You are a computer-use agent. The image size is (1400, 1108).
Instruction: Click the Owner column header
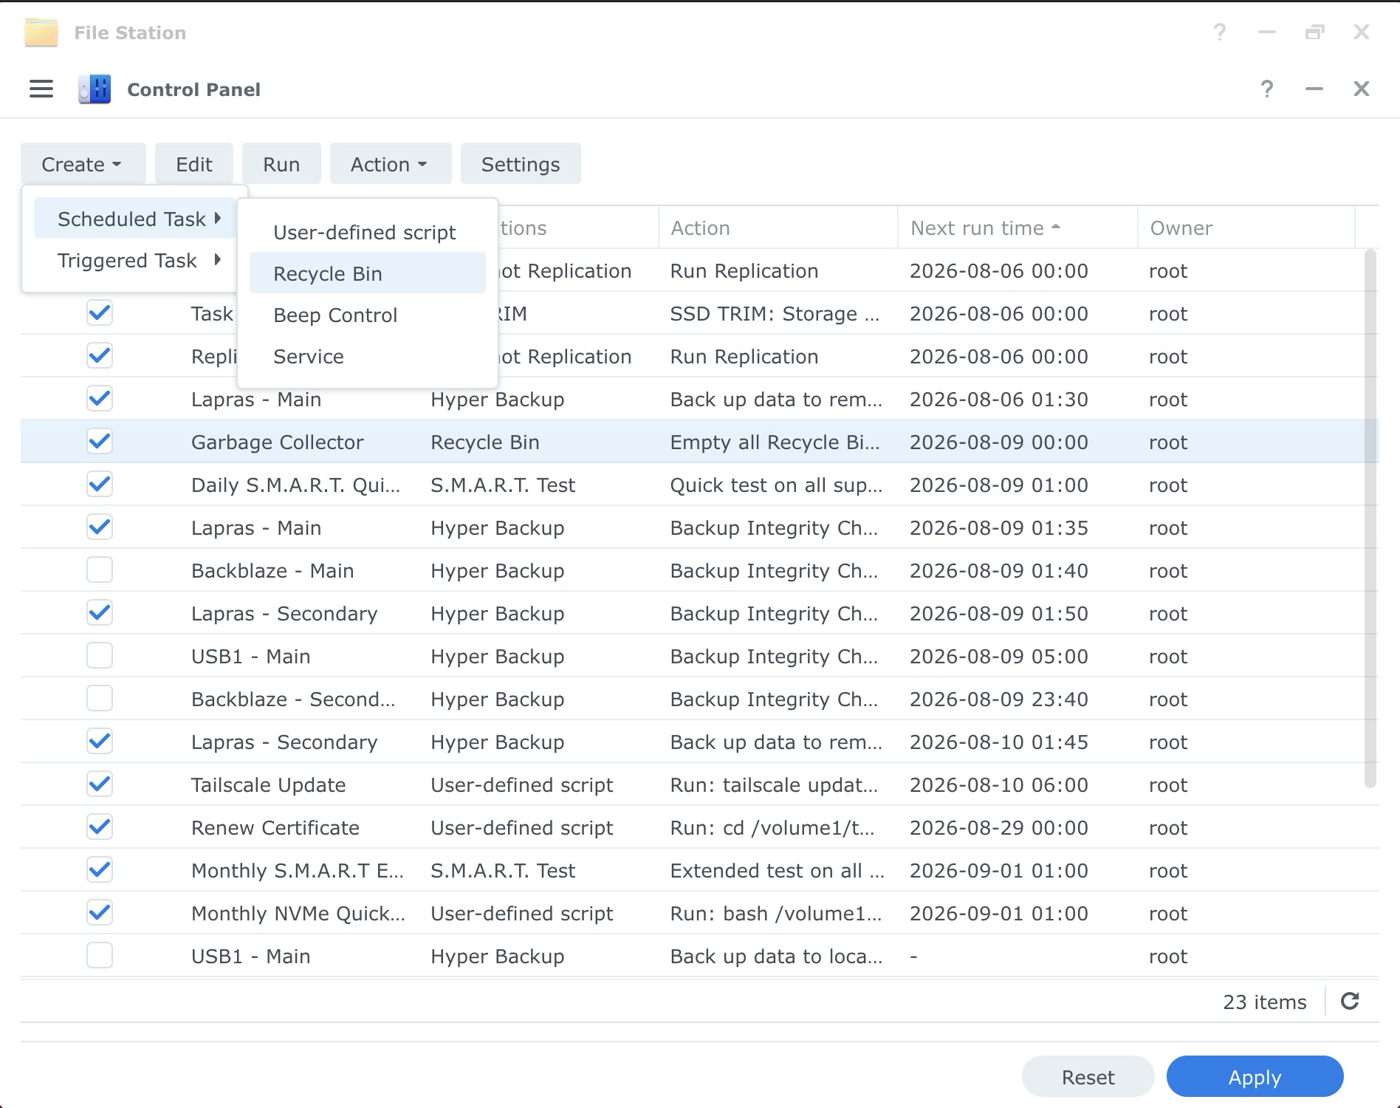pyautogui.click(x=1246, y=228)
